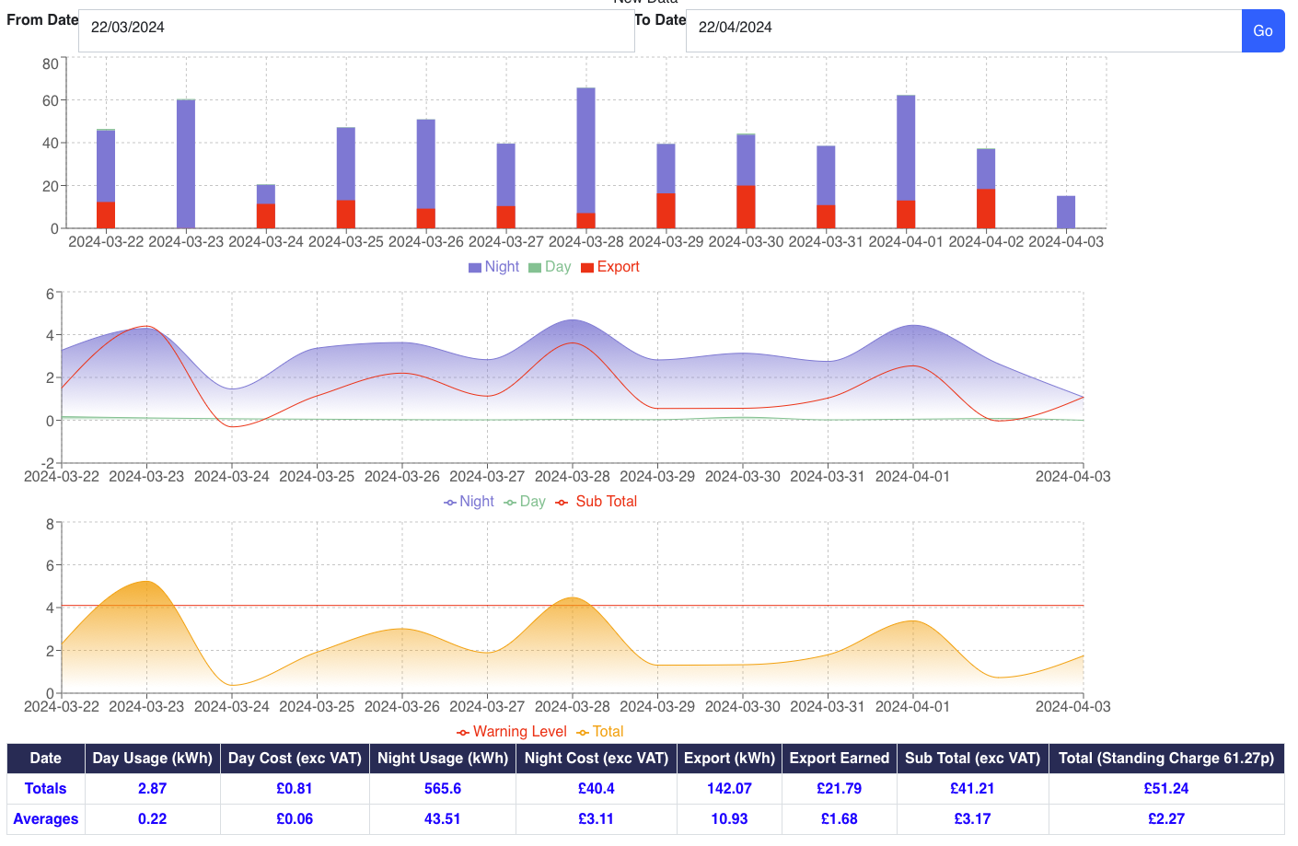Focus the To Date input field
This screenshot has width=1298, height=846.
pos(964,30)
